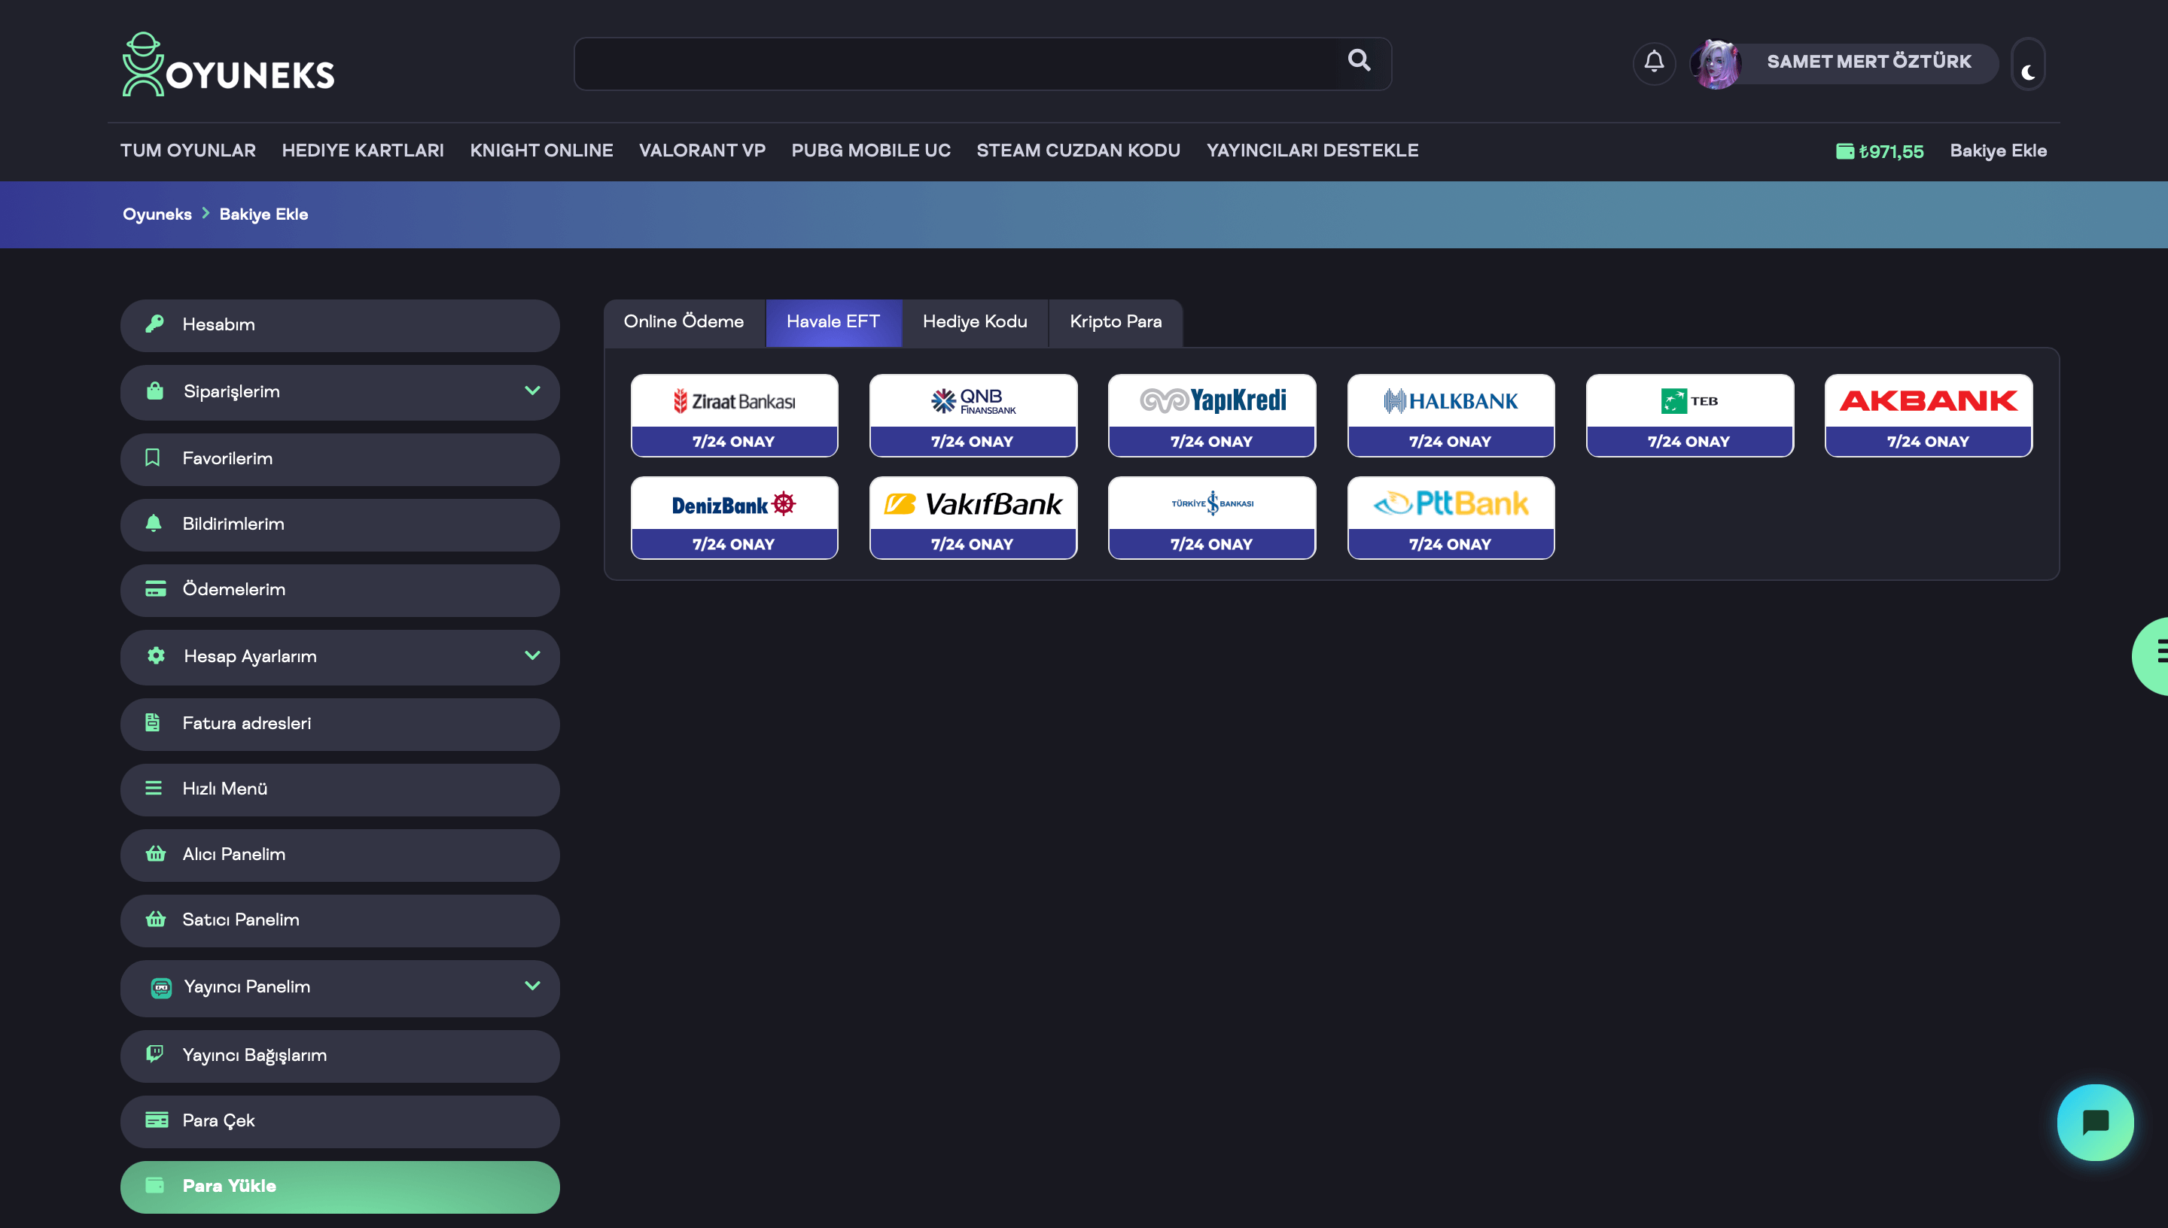Select Akbank bank card
The height and width of the screenshot is (1228, 2168).
point(1929,416)
